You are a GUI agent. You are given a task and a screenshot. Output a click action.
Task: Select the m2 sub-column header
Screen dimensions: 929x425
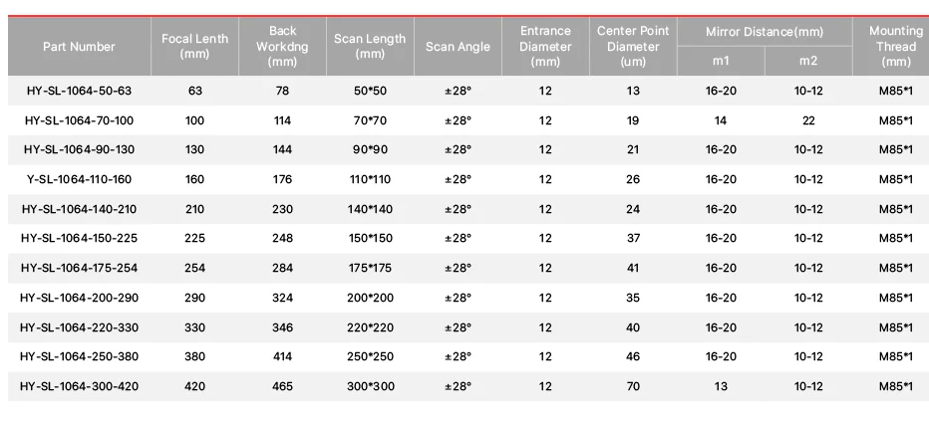click(x=808, y=61)
